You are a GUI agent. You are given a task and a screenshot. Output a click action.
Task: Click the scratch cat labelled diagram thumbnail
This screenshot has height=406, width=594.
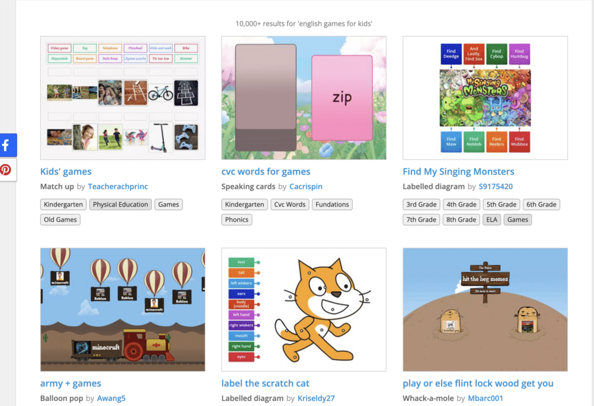tap(303, 309)
